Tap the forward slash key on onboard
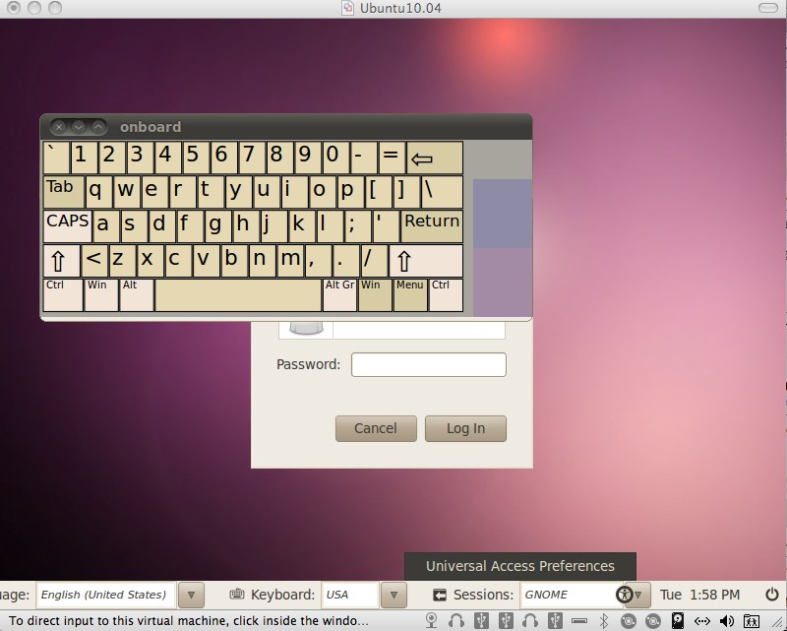 point(375,261)
